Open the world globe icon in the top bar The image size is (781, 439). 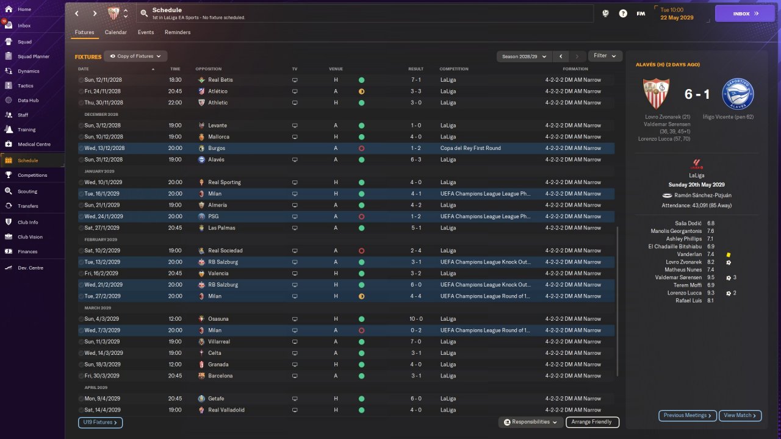(x=605, y=13)
